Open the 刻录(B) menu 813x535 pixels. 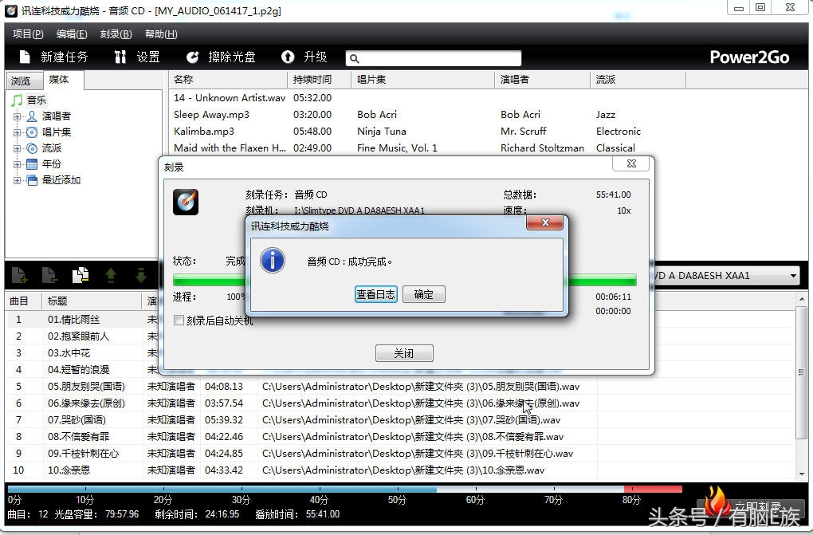115,33
